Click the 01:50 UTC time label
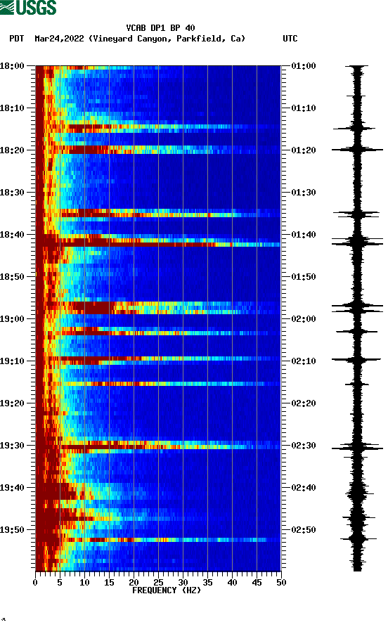This screenshot has width=388, height=627. (x=304, y=277)
